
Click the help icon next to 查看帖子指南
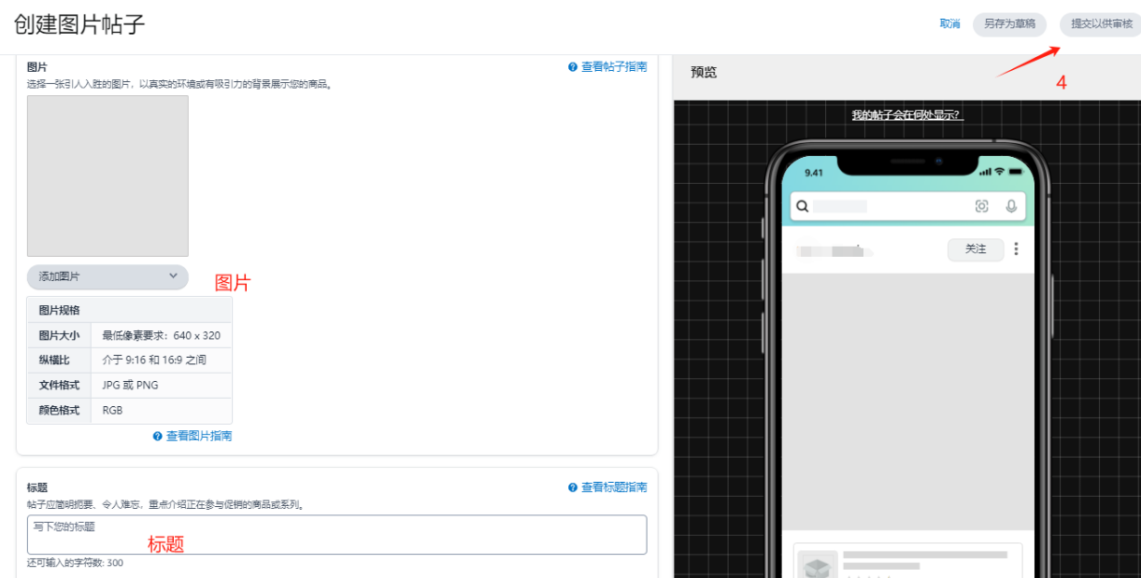pyautogui.click(x=573, y=67)
